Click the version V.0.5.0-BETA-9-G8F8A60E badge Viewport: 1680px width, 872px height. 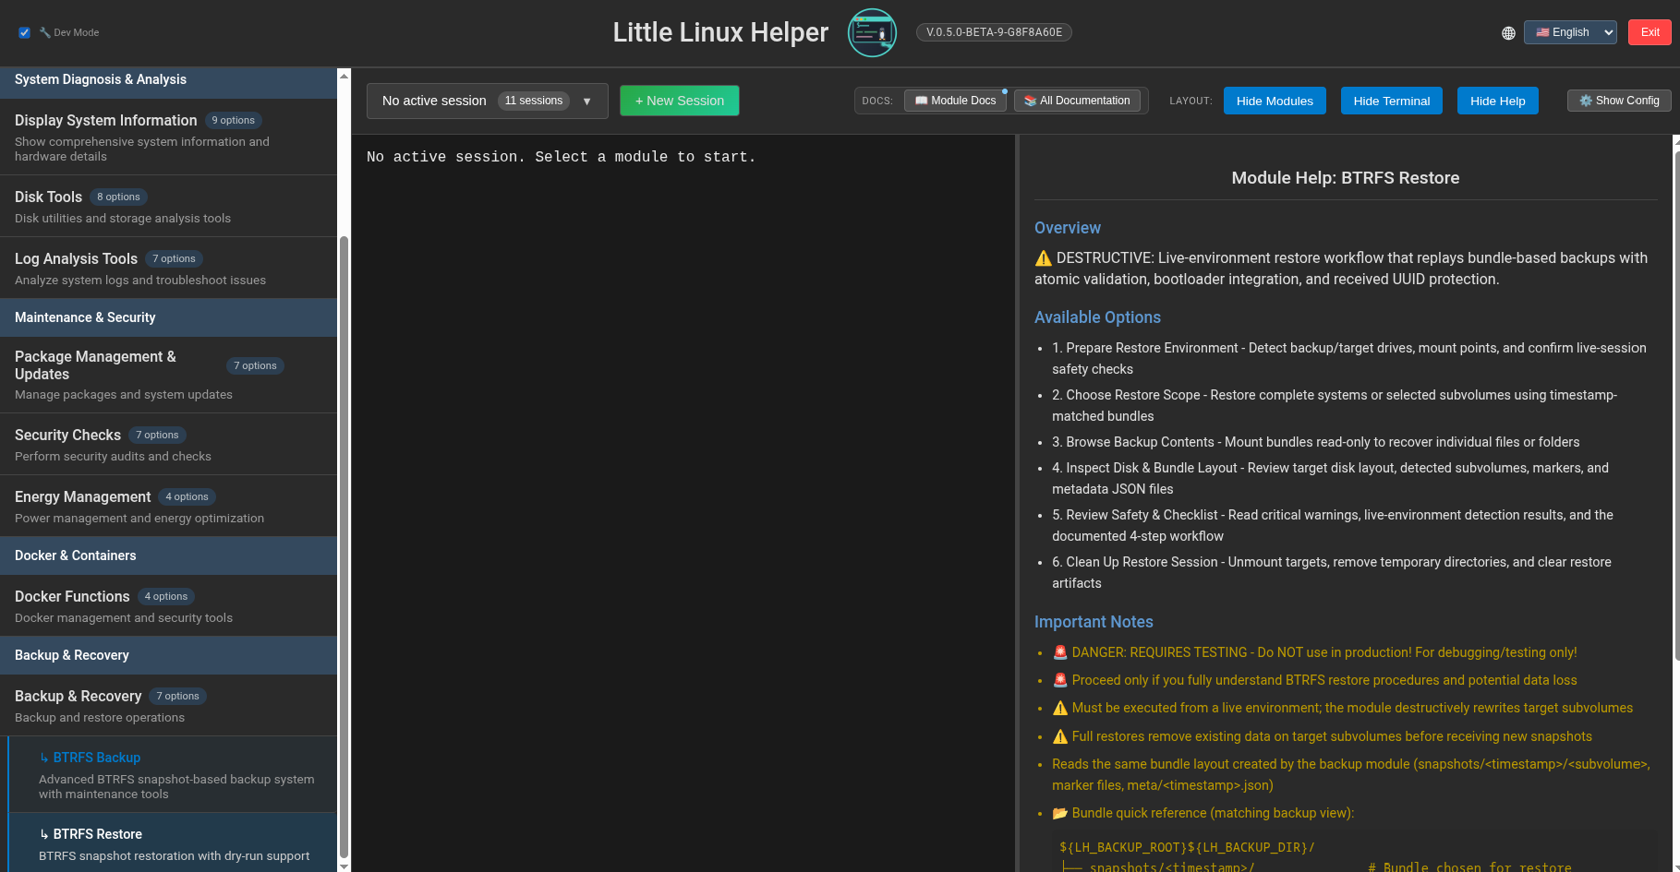pos(994,32)
